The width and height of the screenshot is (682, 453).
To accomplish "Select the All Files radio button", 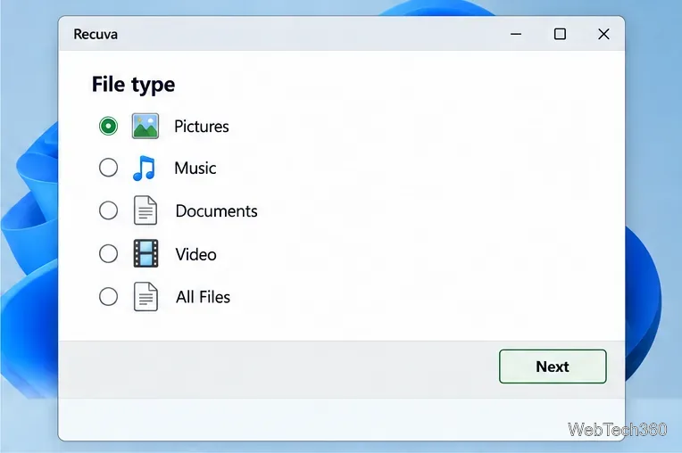I will [108, 297].
